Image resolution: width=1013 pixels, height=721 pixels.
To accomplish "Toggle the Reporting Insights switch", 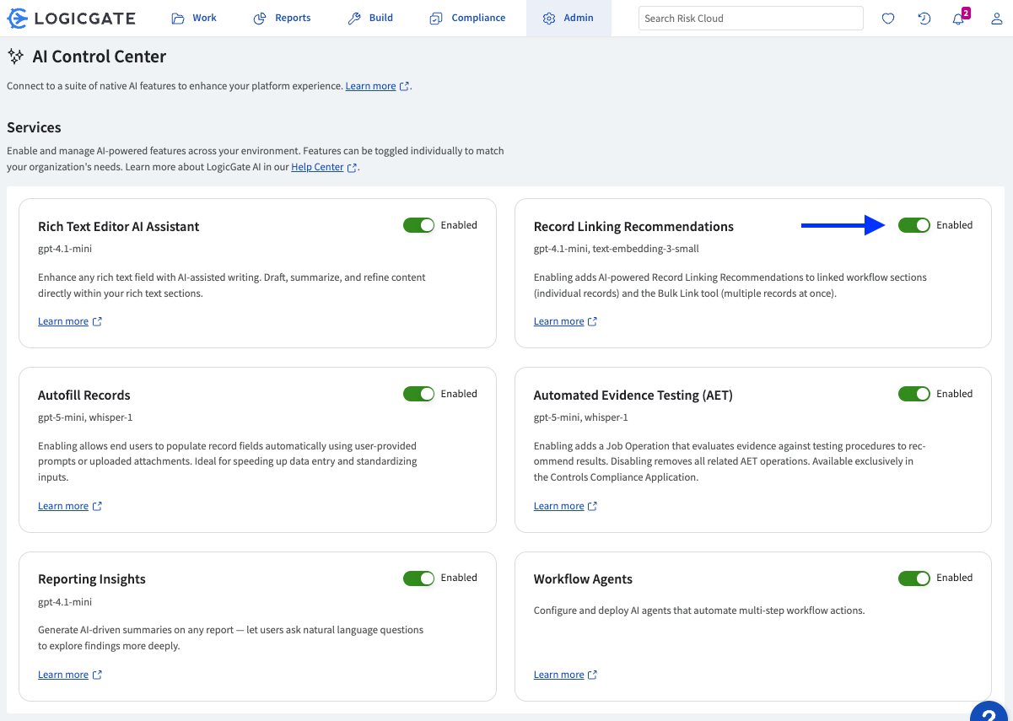I will tap(418, 578).
